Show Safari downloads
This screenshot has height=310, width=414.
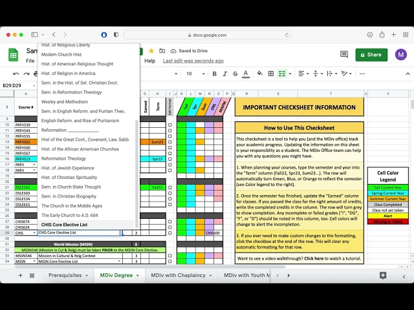click(370, 34)
